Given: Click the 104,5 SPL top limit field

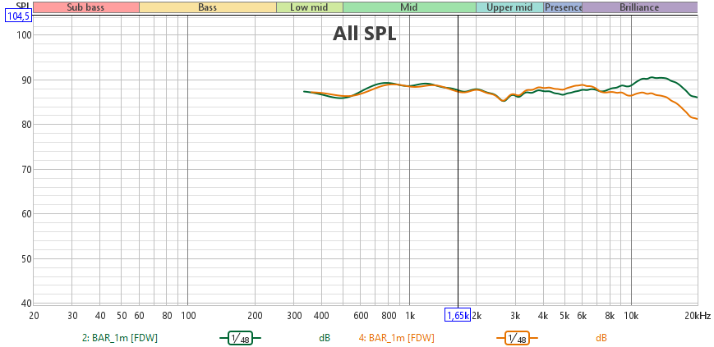Looking at the screenshot, I should pyautogui.click(x=17, y=17).
